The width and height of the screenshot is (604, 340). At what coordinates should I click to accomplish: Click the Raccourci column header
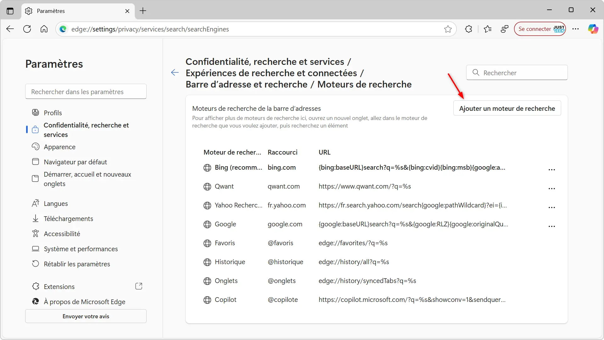coord(282,152)
